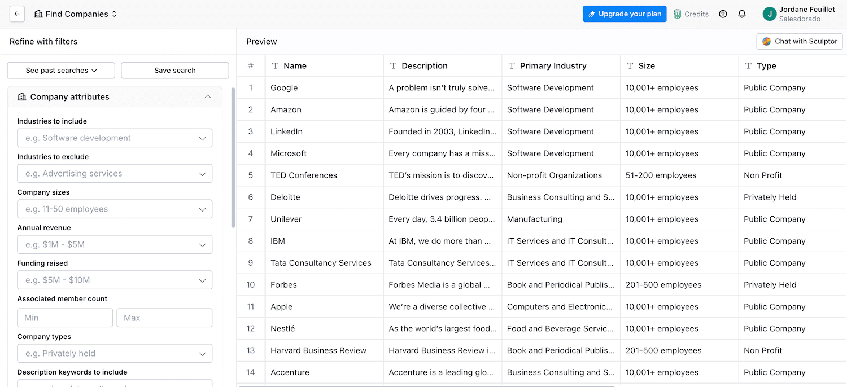
Task: Collapse the Company attributes section
Action: tap(208, 97)
